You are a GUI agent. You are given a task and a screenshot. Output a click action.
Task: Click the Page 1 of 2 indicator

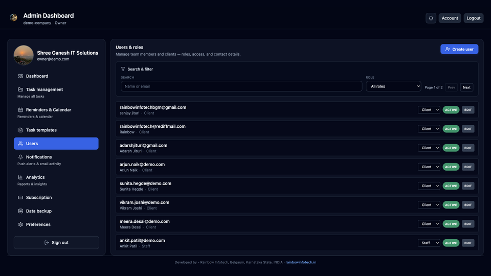tap(433, 87)
